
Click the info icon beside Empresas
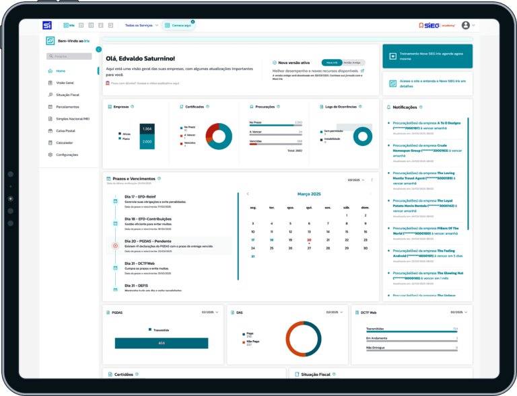click(x=133, y=106)
